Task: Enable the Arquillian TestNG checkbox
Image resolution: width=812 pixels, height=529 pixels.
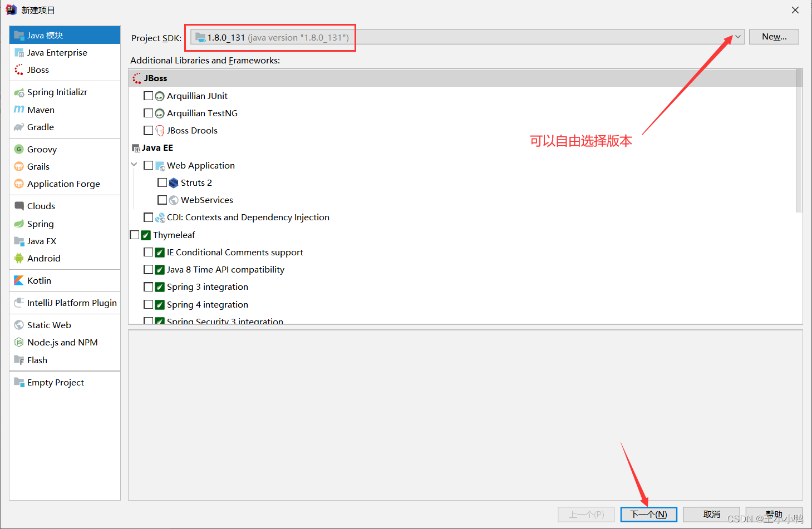Action: click(148, 113)
